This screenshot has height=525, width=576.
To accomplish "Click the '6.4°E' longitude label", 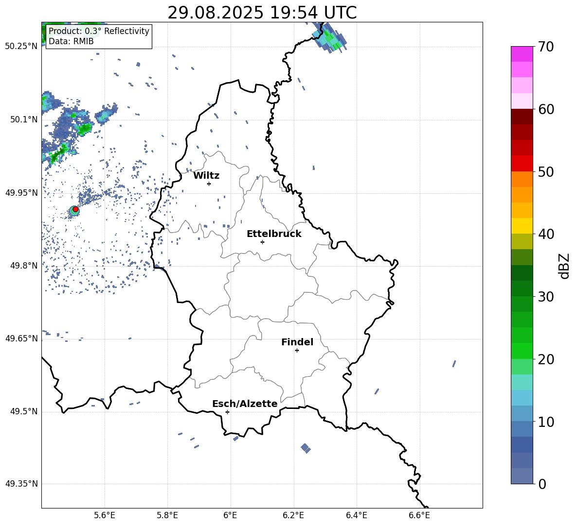I will (356, 515).
